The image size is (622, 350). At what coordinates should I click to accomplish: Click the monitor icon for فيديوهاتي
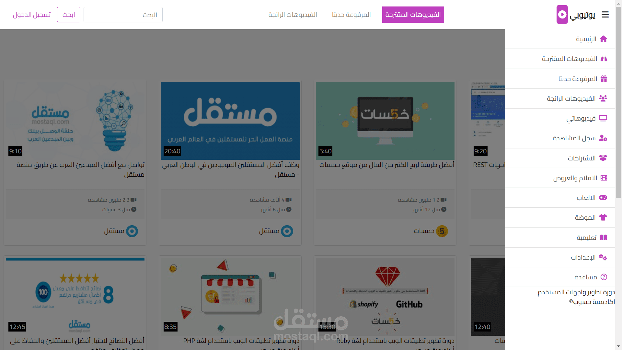[x=603, y=118]
